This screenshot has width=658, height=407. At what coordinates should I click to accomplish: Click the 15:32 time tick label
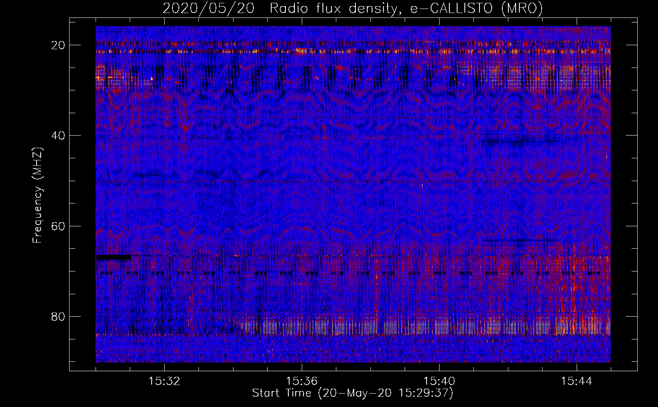tap(164, 381)
